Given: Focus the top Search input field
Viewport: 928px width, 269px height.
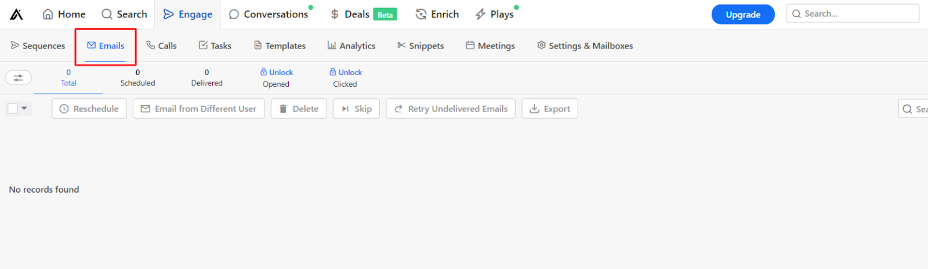Looking at the screenshot, I should [853, 14].
